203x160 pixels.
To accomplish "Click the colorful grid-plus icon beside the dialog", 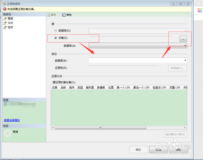I will [x=200, y=10].
